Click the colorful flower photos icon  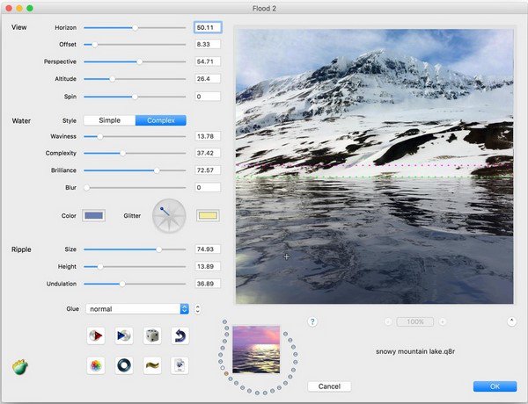97,365
